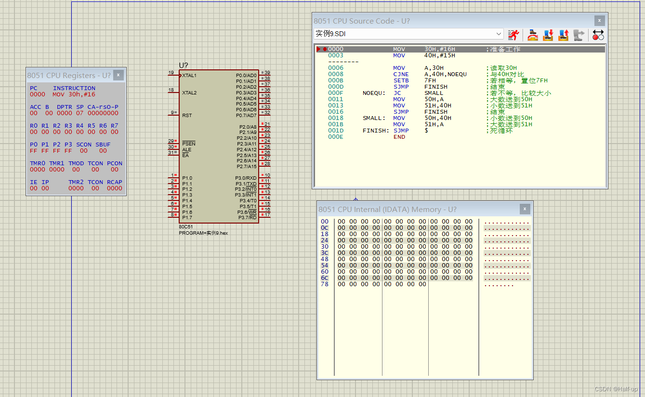This screenshot has width=645, height=397.
Task: Click the RST pin 9 on the 80C51
Action: [x=173, y=115]
